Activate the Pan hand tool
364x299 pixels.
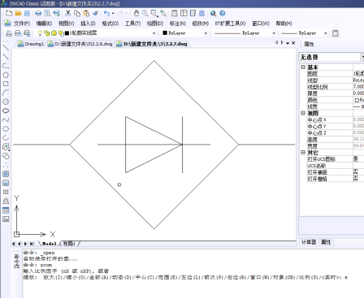(136, 13)
